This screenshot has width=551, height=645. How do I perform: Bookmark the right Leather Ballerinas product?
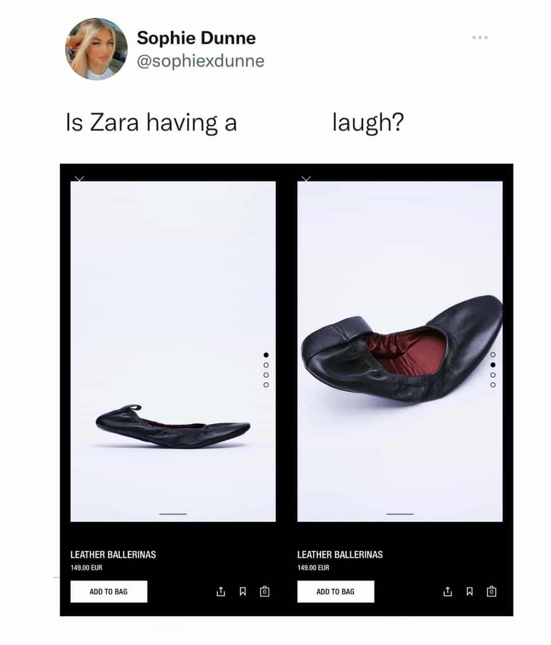pos(469,591)
